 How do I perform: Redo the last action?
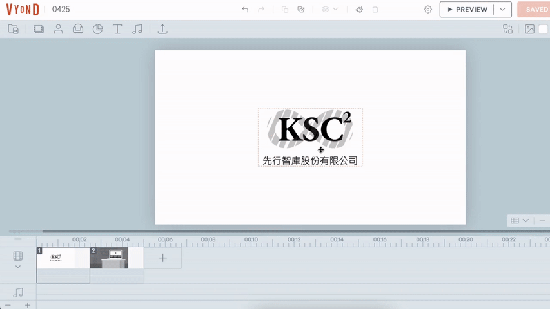point(261,10)
